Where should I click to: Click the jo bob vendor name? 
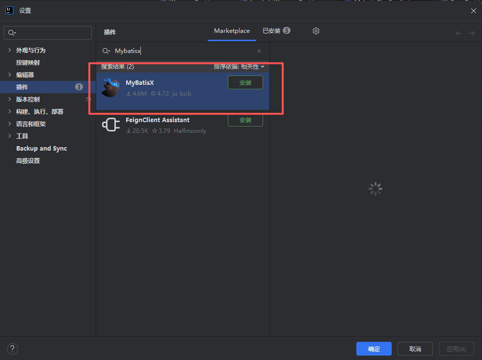click(x=182, y=93)
